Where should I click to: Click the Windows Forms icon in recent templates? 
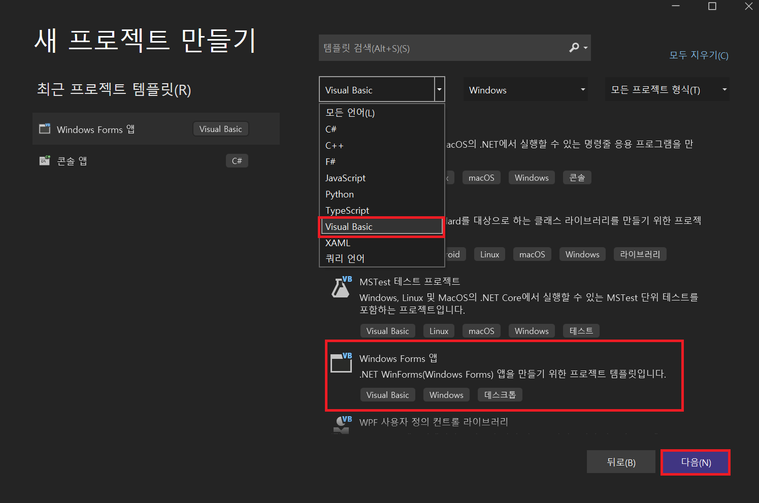pos(45,129)
